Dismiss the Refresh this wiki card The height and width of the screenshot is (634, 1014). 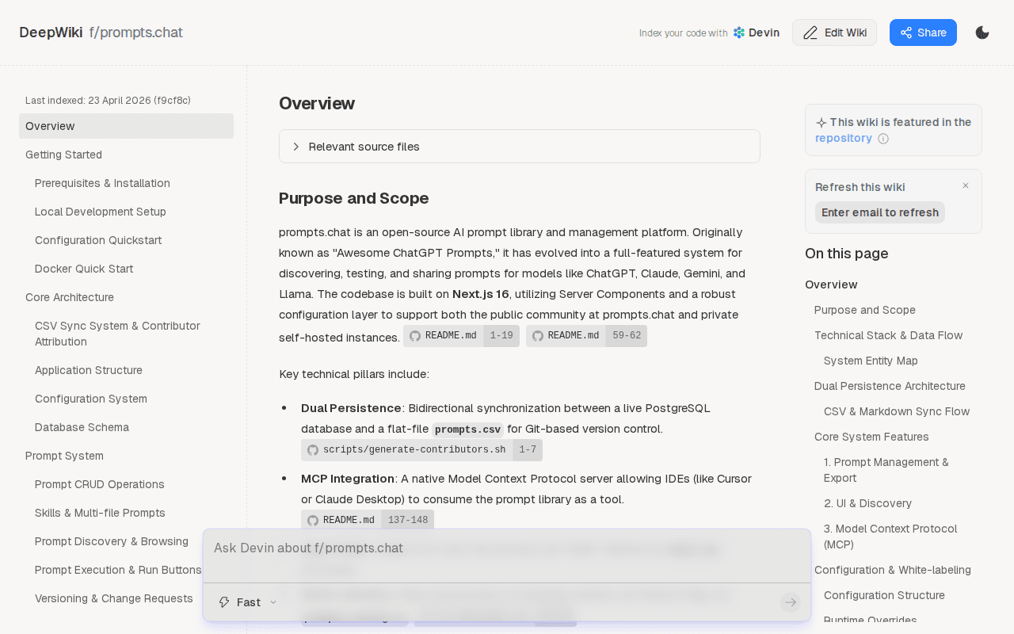[x=966, y=185]
